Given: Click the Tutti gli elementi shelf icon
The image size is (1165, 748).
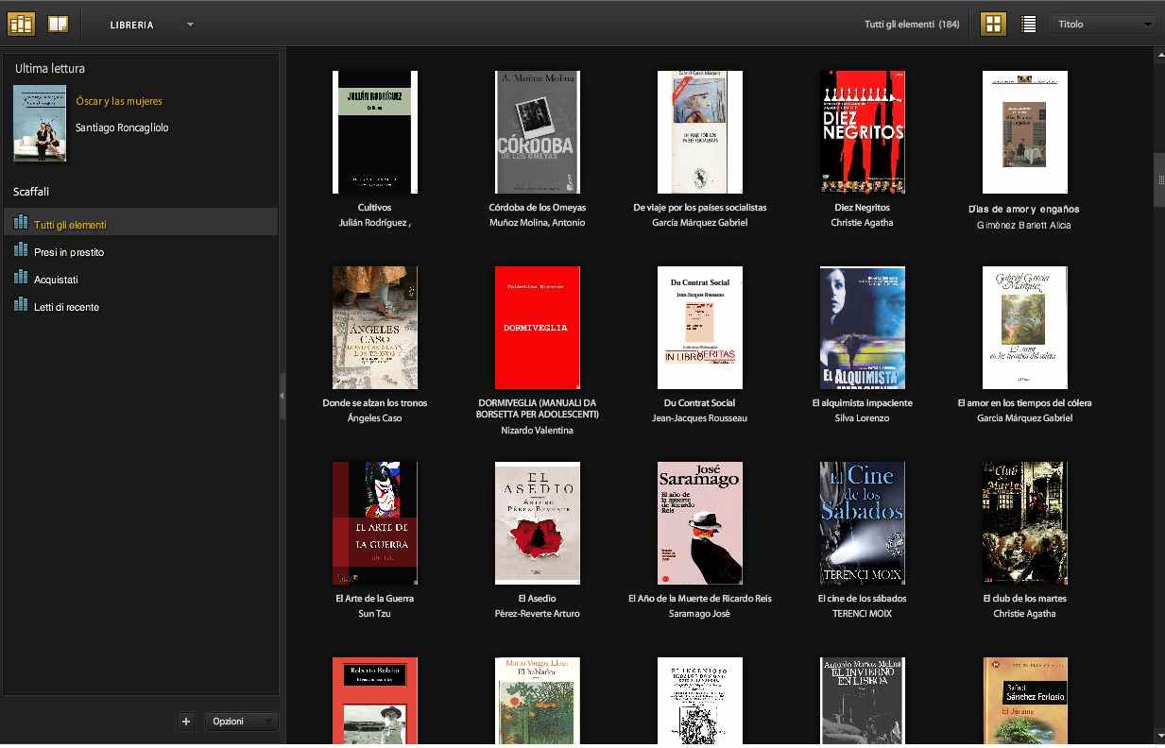Looking at the screenshot, I should coord(21,224).
